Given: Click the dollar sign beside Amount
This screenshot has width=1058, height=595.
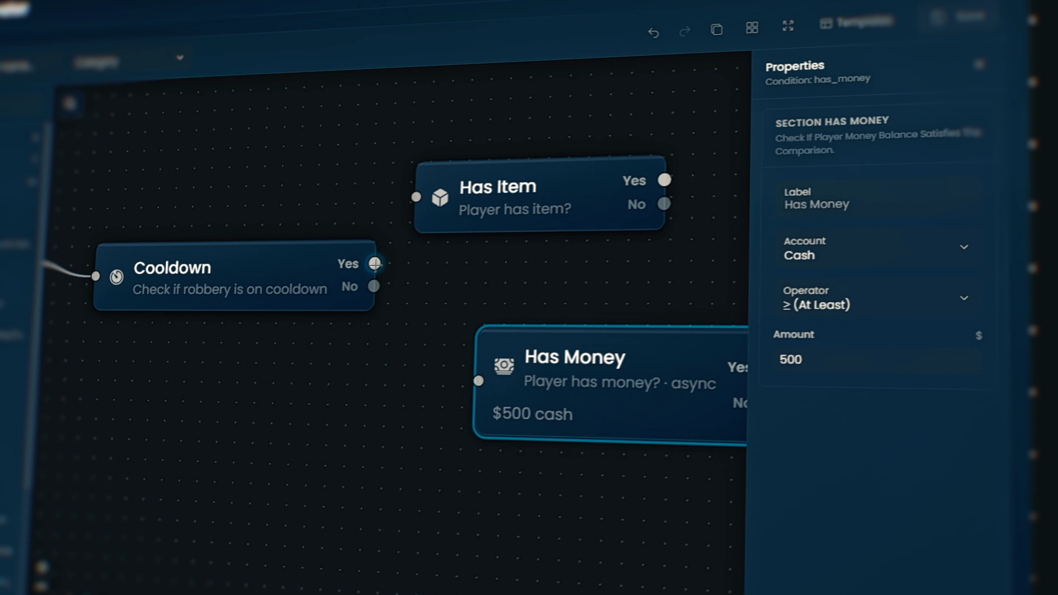Looking at the screenshot, I should (x=979, y=335).
